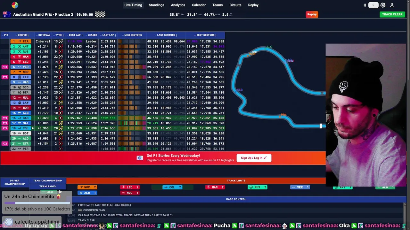Open the user account icon

click(x=392, y=5)
